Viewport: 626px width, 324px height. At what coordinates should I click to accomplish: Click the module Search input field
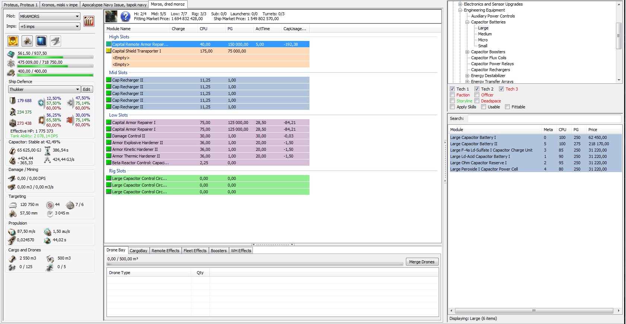pos(544,118)
